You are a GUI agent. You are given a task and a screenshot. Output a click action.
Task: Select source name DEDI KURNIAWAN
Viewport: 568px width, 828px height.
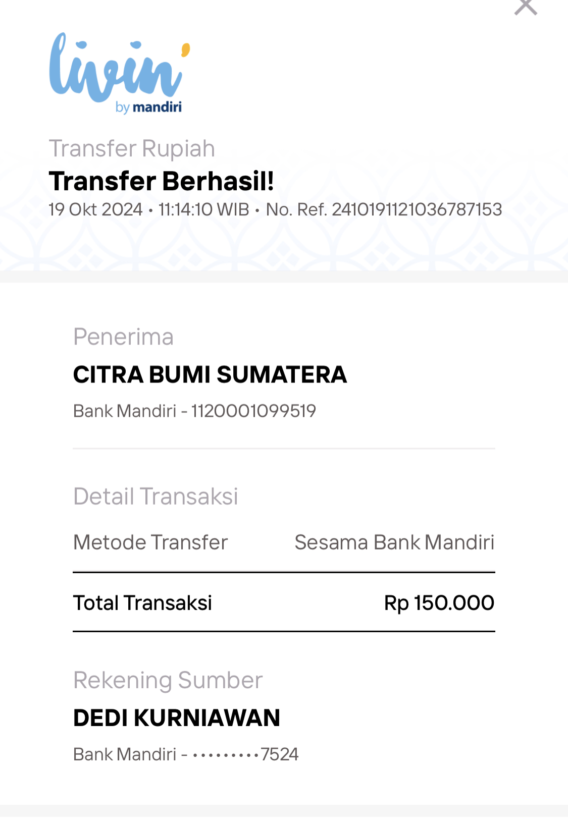click(177, 718)
